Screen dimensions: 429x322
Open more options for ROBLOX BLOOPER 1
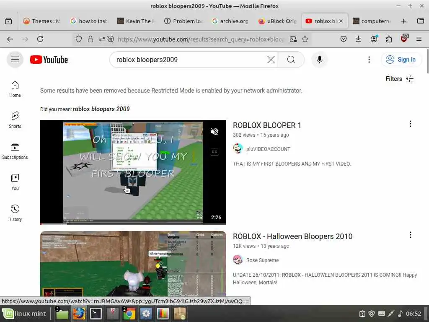tap(411, 124)
